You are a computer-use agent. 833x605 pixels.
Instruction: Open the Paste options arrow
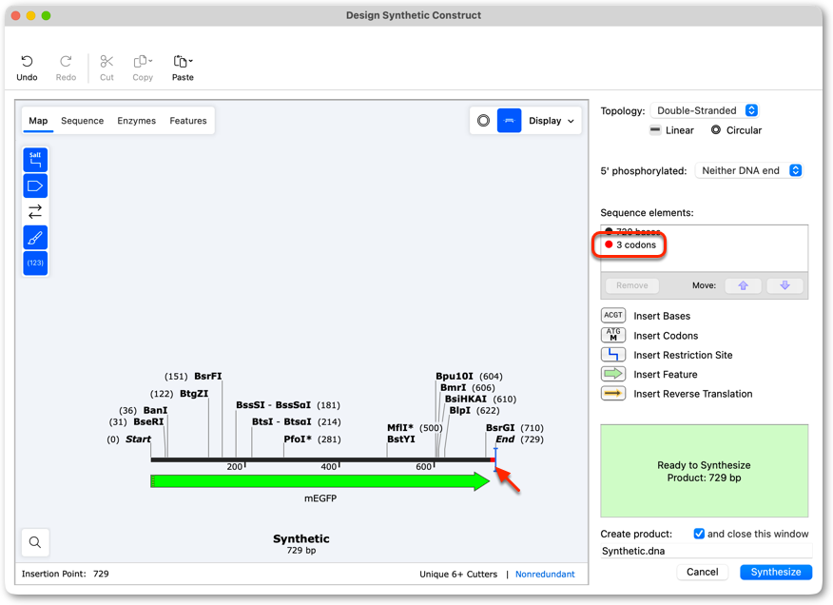[191, 61]
